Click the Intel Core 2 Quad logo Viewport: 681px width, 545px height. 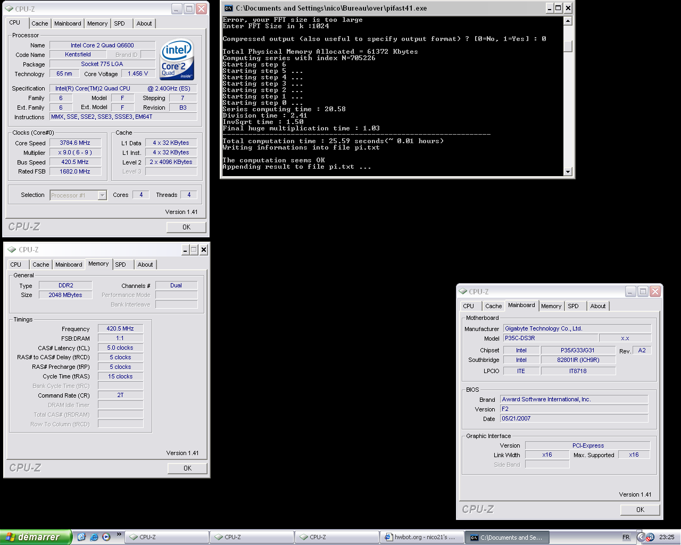point(177,60)
